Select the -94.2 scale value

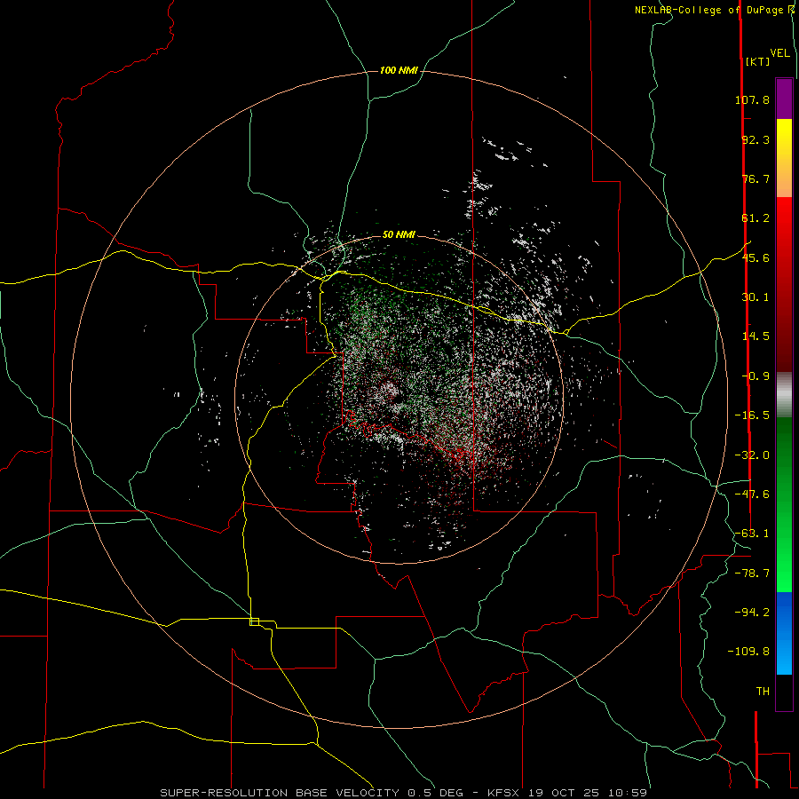pyautogui.click(x=752, y=613)
